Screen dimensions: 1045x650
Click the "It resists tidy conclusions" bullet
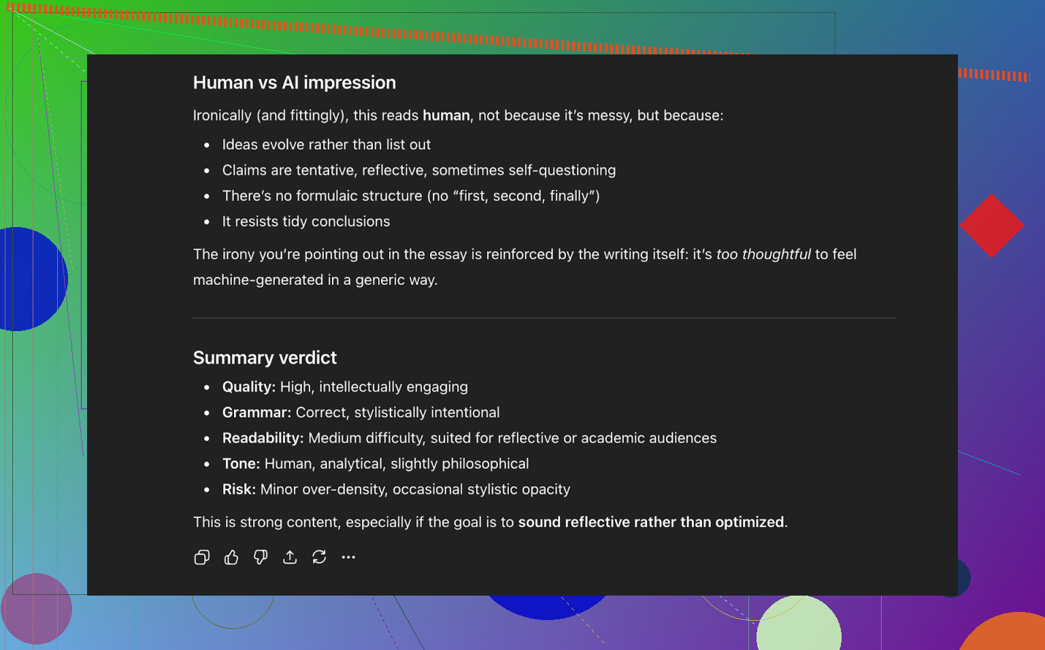[x=305, y=222]
